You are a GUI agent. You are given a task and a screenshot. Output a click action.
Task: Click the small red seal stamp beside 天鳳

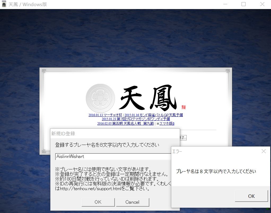coord(183,107)
